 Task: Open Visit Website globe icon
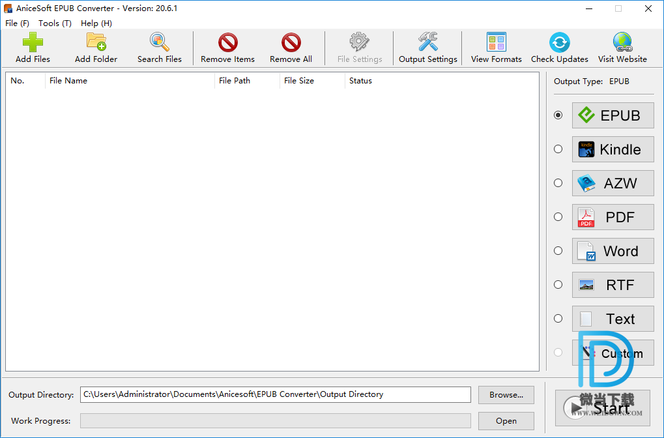coord(622,43)
